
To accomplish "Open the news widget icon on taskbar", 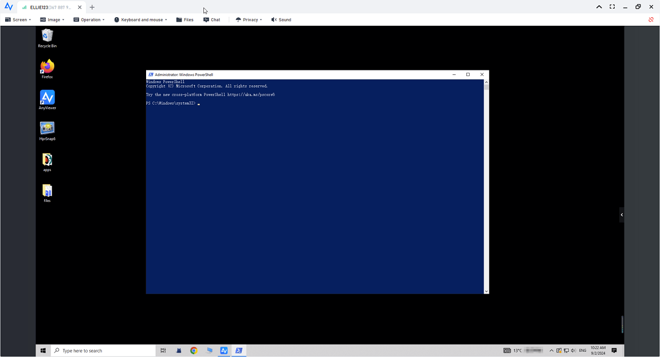I will click(507, 350).
